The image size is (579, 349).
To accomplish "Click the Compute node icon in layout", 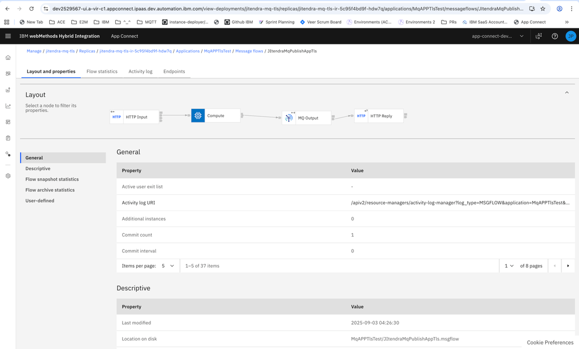I will 198,116.
